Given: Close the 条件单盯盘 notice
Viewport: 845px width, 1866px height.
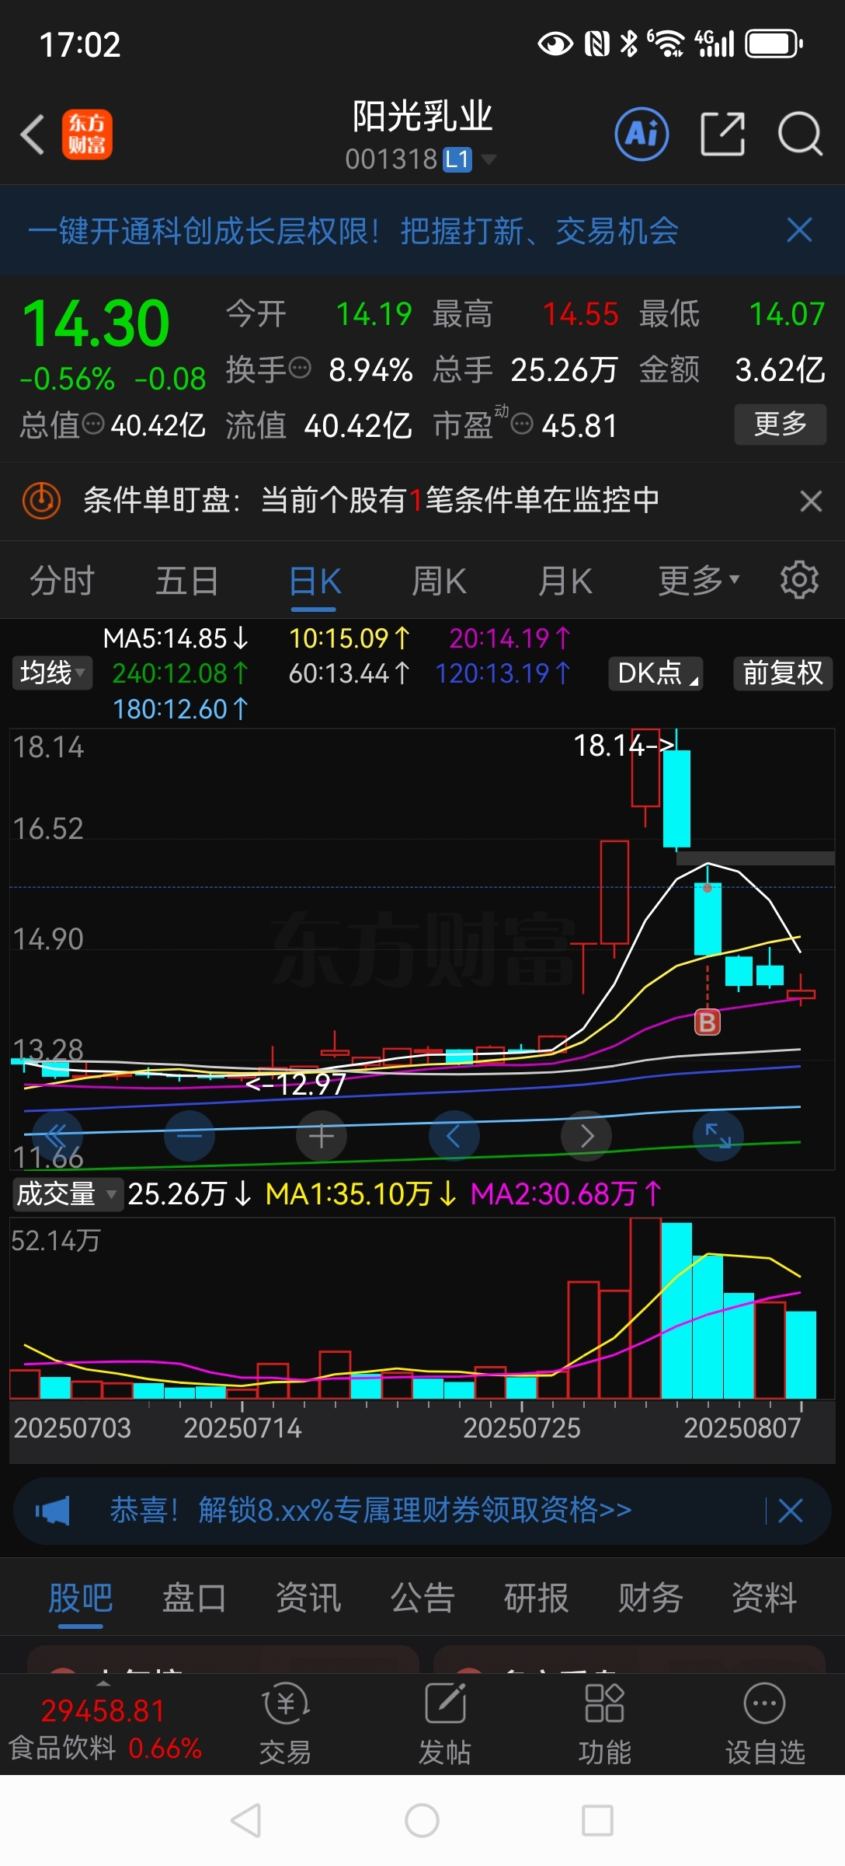Looking at the screenshot, I should pyautogui.click(x=811, y=501).
